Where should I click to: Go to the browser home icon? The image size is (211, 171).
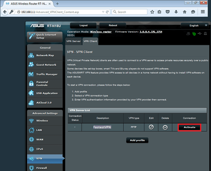coord(185,12)
